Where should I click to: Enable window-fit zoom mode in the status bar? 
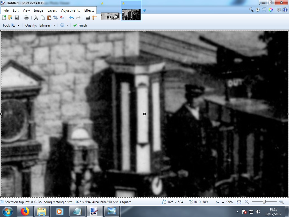pyautogui.click(x=239, y=202)
